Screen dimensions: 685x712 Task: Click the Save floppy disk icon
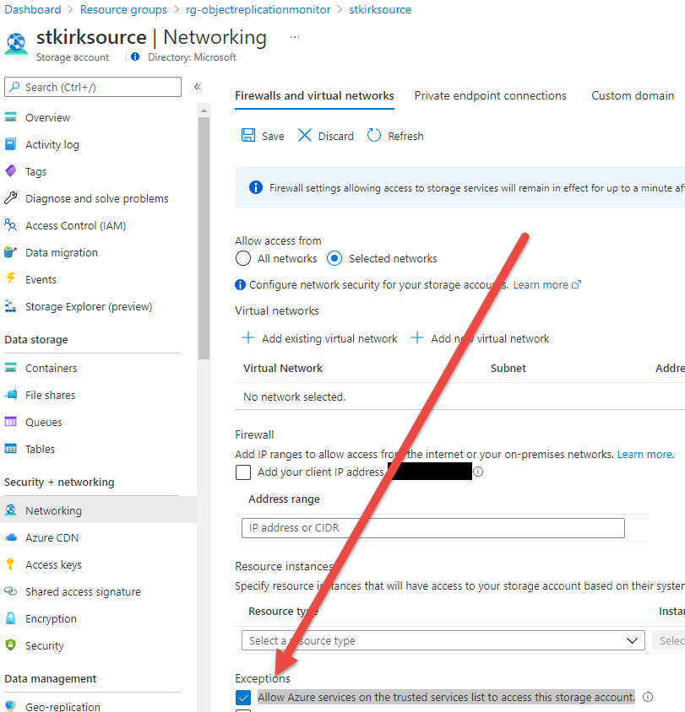coord(248,135)
